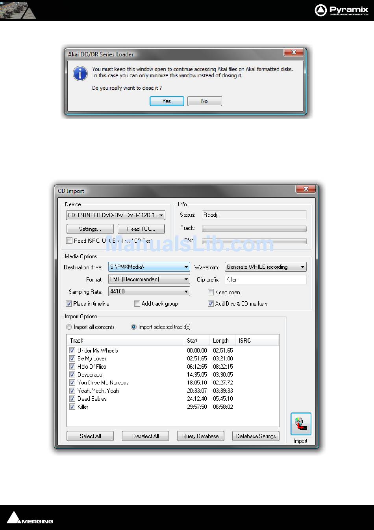Image resolution: width=374 pixels, height=530 pixels.
Task: Click start time 14:35:05 of Desperado
Action: pos(197,375)
